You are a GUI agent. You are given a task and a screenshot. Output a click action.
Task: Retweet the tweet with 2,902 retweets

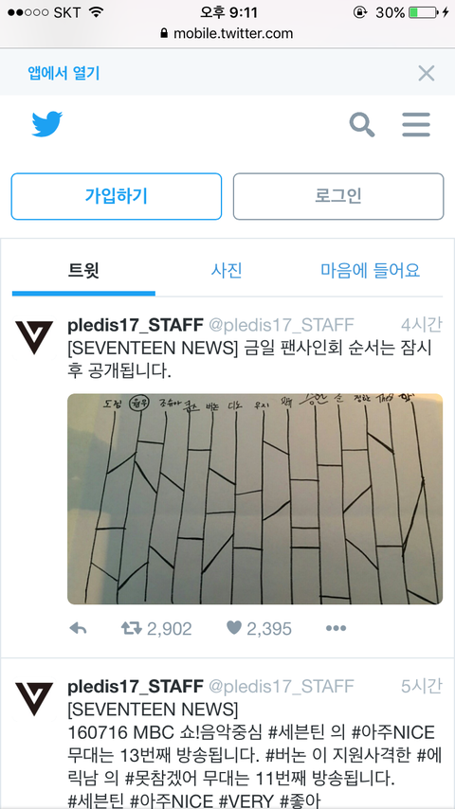[x=130, y=628]
